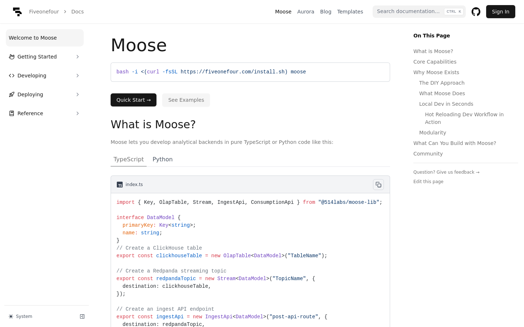524x327 pixels.
Task: Open the Aurora nav item
Action: pos(306,12)
